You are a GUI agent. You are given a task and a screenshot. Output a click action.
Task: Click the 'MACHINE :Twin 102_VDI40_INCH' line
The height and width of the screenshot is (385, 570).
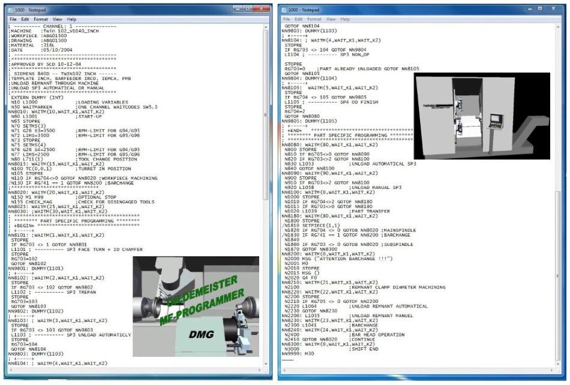(53, 31)
